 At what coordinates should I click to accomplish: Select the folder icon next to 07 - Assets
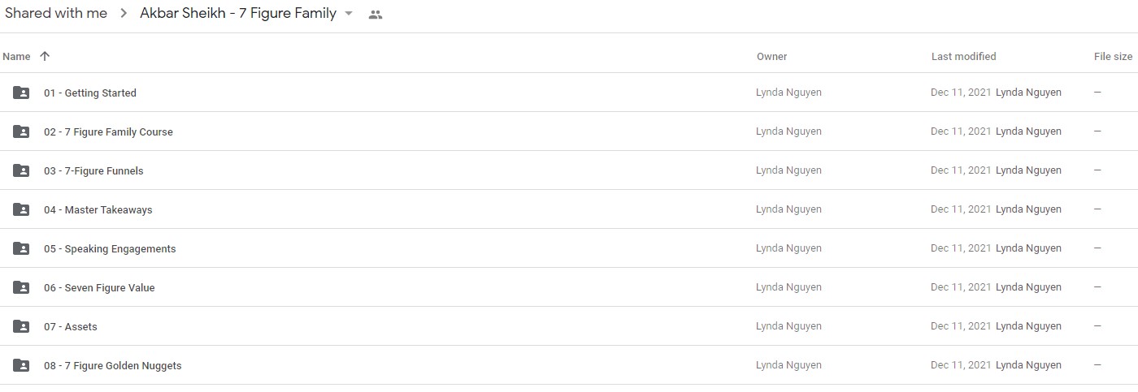(x=21, y=326)
